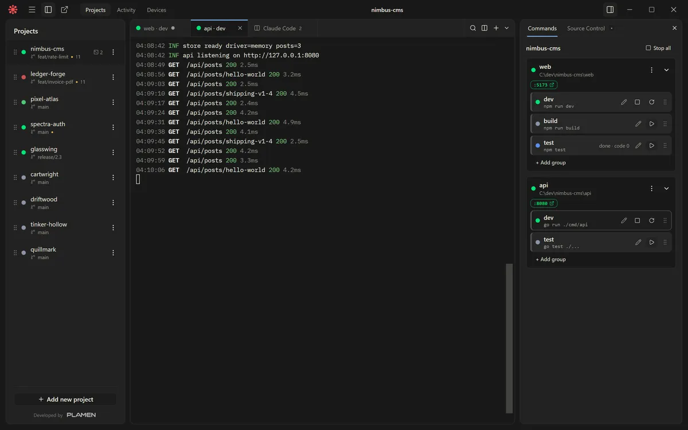Grab the drag handle for driftwood project
This screenshot has width=688, height=430.
pos(15,202)
